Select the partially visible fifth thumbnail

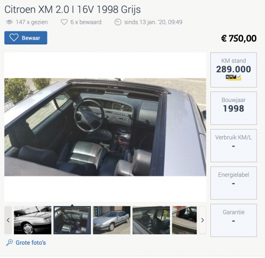pyautogui.click(x=184, y=220)
